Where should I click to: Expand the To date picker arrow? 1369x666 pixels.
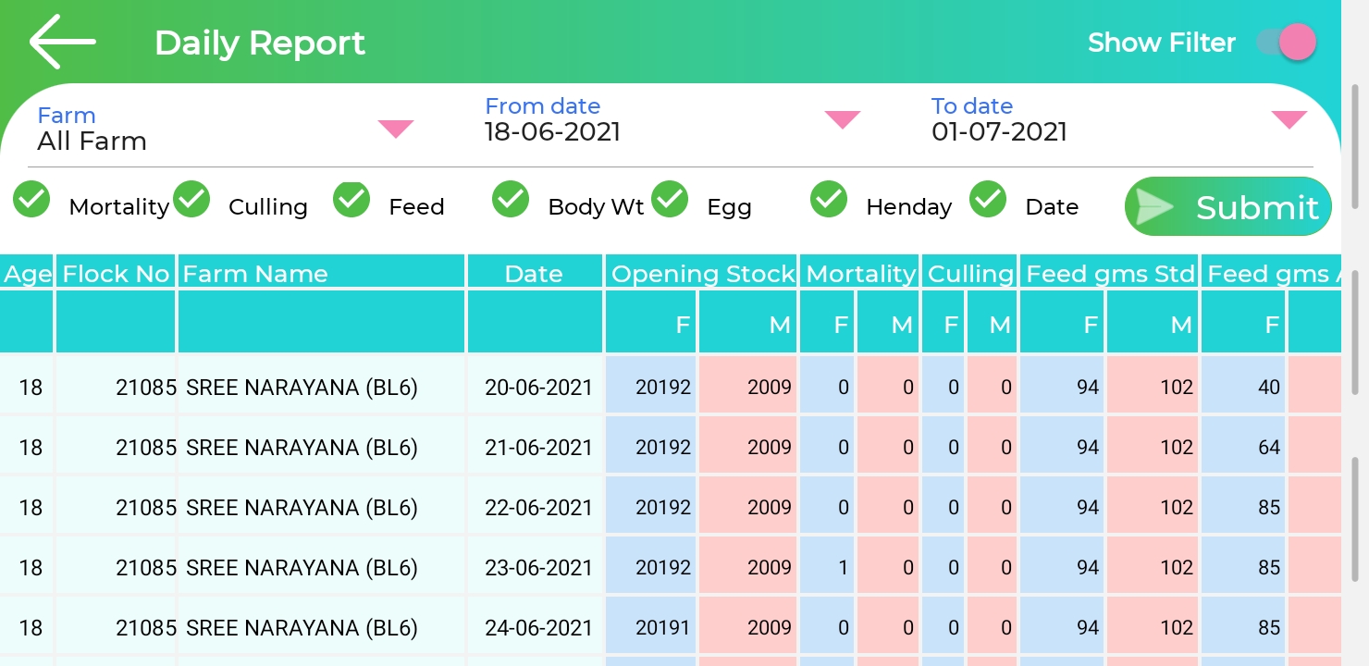pyautogui.click(x=1289, y=119)
